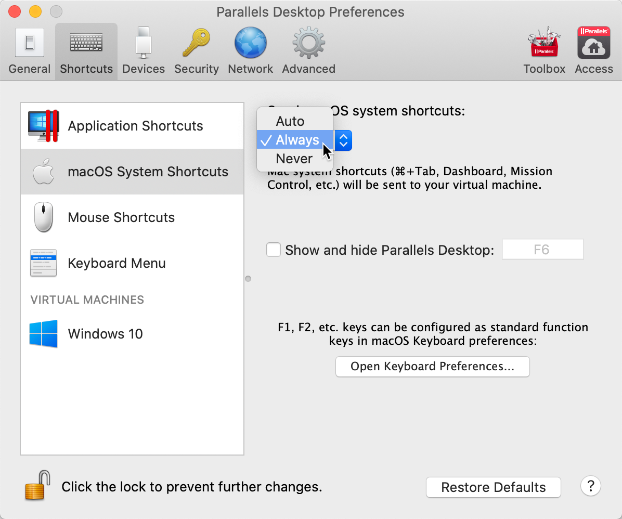Choose Never from the dropdown menu
The width and height of the screenshot is (622, 519).
coord(295,158)
